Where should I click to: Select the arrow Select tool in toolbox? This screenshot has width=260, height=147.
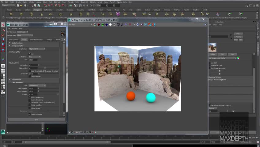tap(3, 25)
